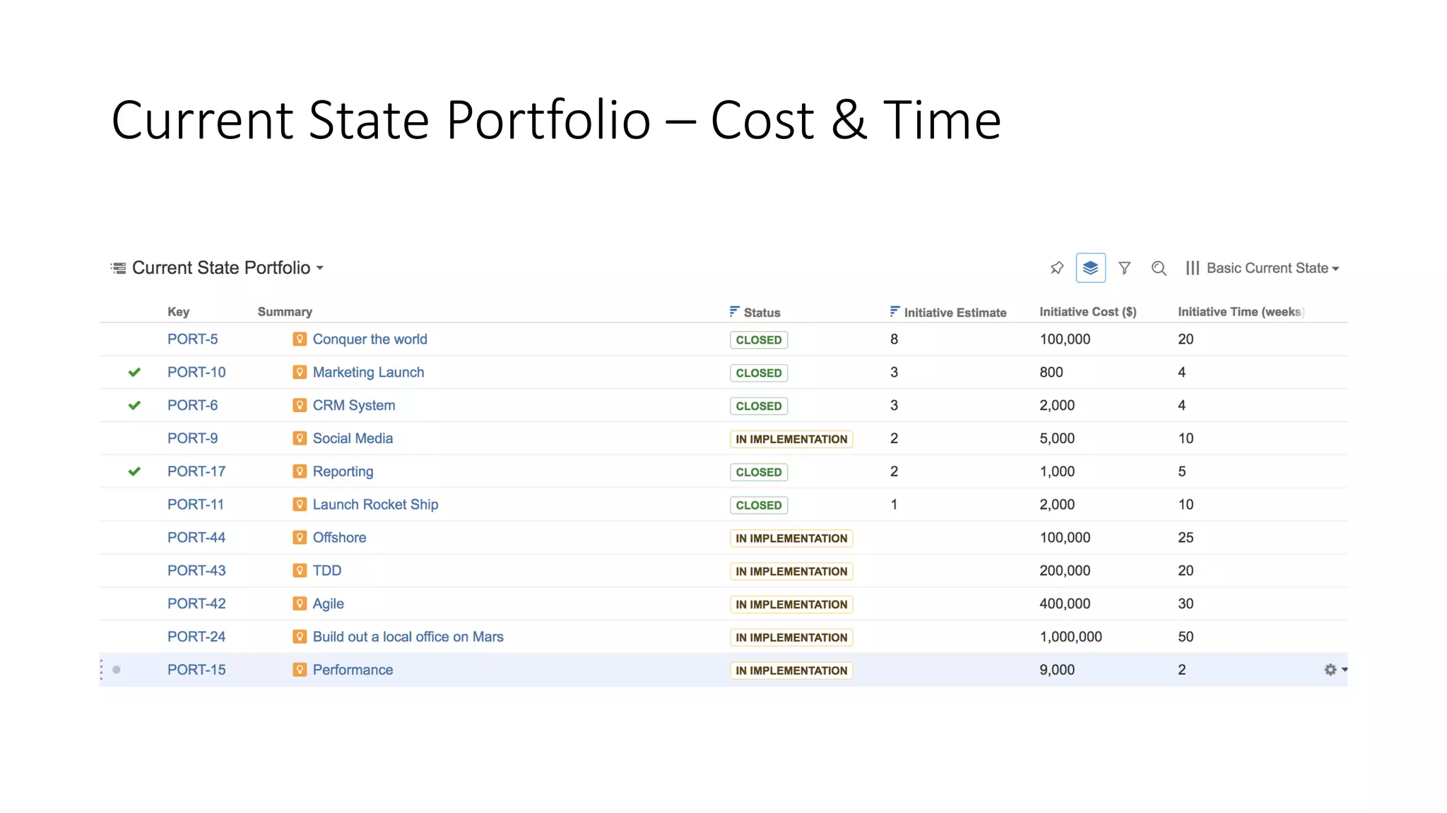Click the issue type icon for CRM System
The image size is (1447, 813).
(300, 406)
